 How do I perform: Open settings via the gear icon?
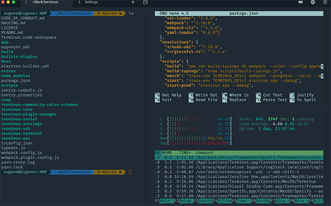[x=325, y=2]
